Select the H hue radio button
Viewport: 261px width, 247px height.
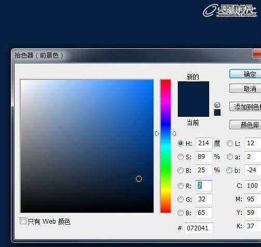181,143
